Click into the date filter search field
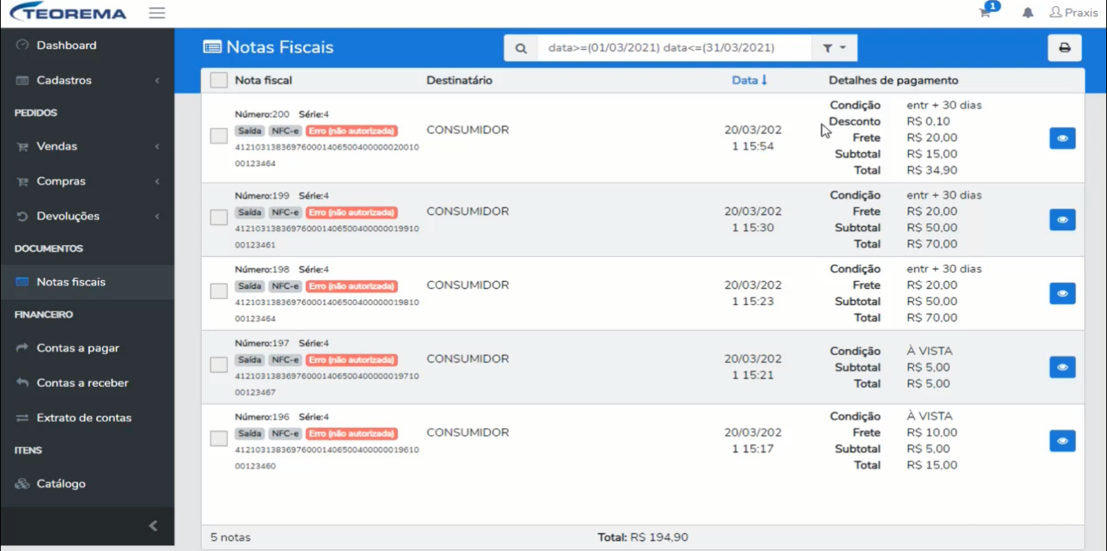 (674, 48)
